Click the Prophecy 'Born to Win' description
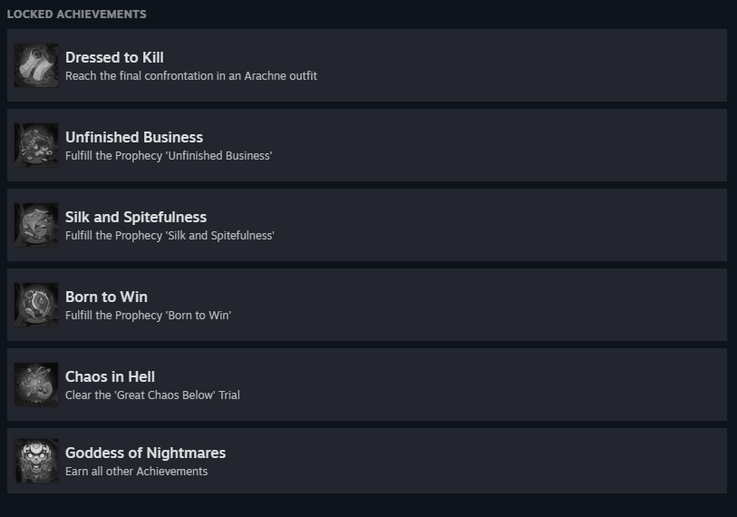The width and height of the screenshot is (737, 517). pos(148,315)
